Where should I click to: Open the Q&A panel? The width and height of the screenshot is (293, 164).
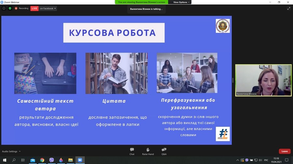pyautogui.click(x=164, y=151)
